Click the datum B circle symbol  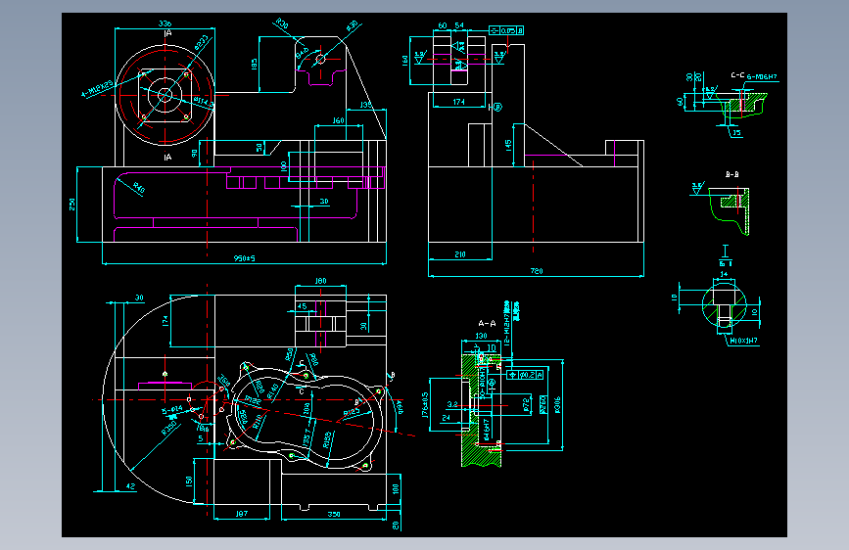click(x=498, y=108)
